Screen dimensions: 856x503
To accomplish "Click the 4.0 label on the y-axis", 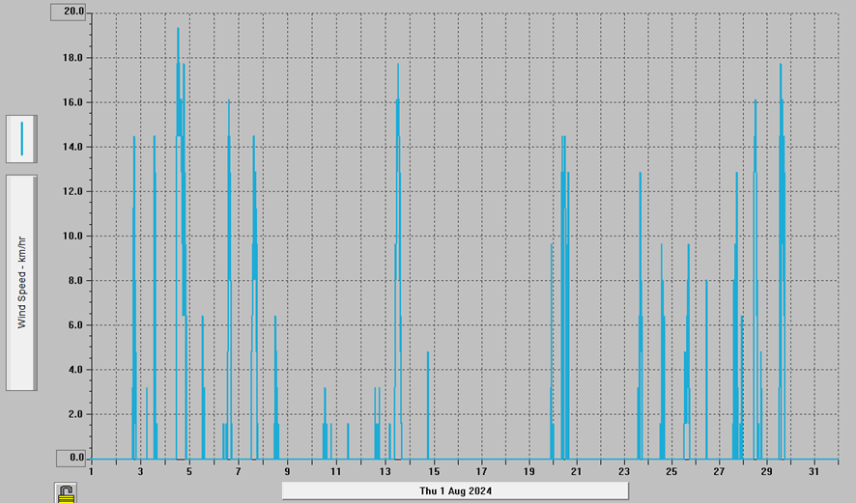I will [x=73, y=370].
